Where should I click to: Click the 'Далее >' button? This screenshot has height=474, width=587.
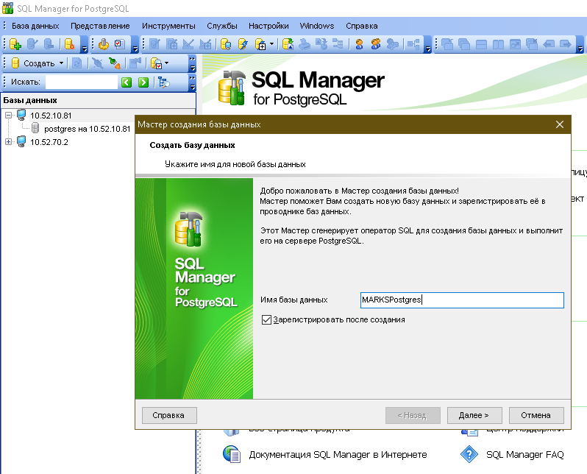tap(474, 415)
